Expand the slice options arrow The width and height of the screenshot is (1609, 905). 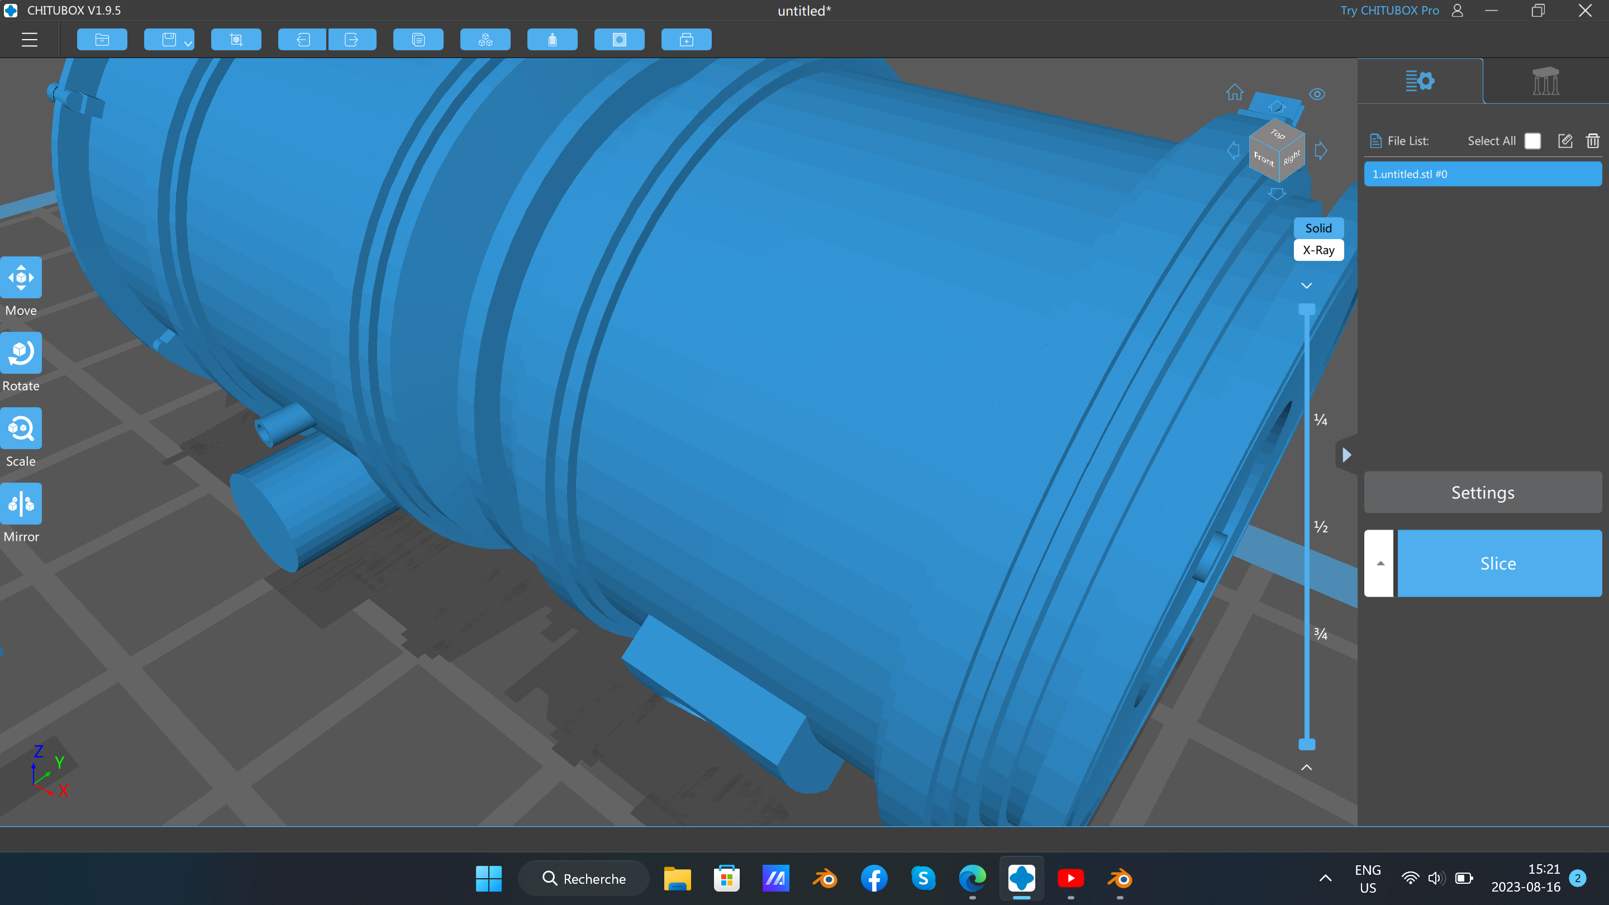click(1380, 563)
